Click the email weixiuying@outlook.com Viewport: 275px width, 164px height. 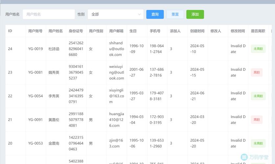[117, 72]
